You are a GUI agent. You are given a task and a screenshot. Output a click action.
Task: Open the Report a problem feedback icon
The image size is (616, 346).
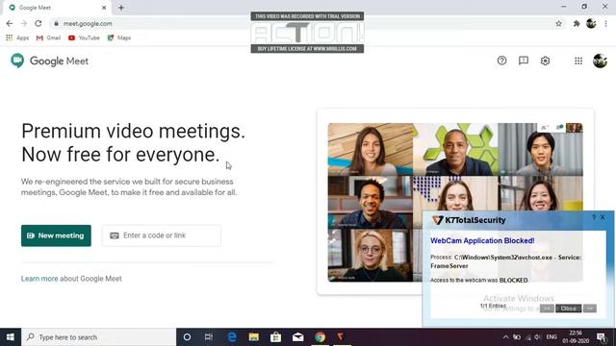click(x=524, y=61)
